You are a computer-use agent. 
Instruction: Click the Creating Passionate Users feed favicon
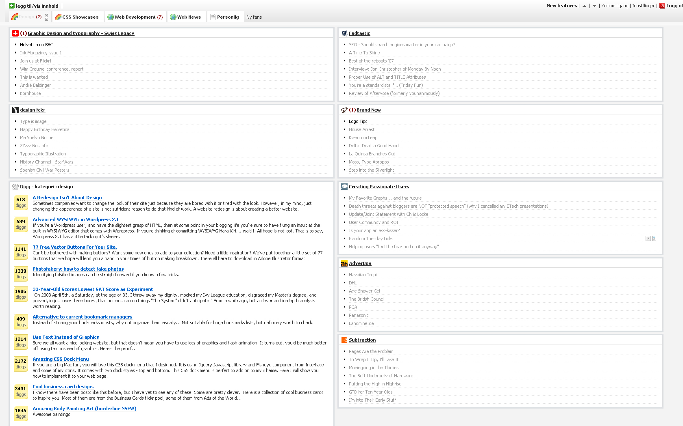(344, 187)
